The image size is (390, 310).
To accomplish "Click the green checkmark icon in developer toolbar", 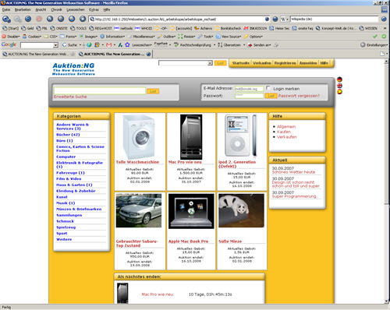I will click(375, 37).
